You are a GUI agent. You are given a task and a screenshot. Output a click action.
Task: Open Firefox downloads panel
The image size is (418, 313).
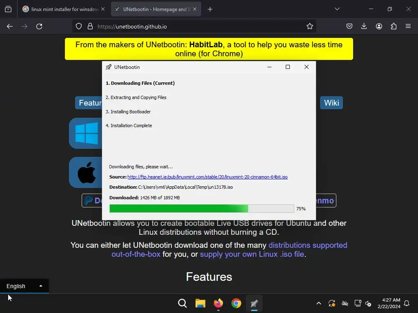pyautogui.click(x=364, y=26)
